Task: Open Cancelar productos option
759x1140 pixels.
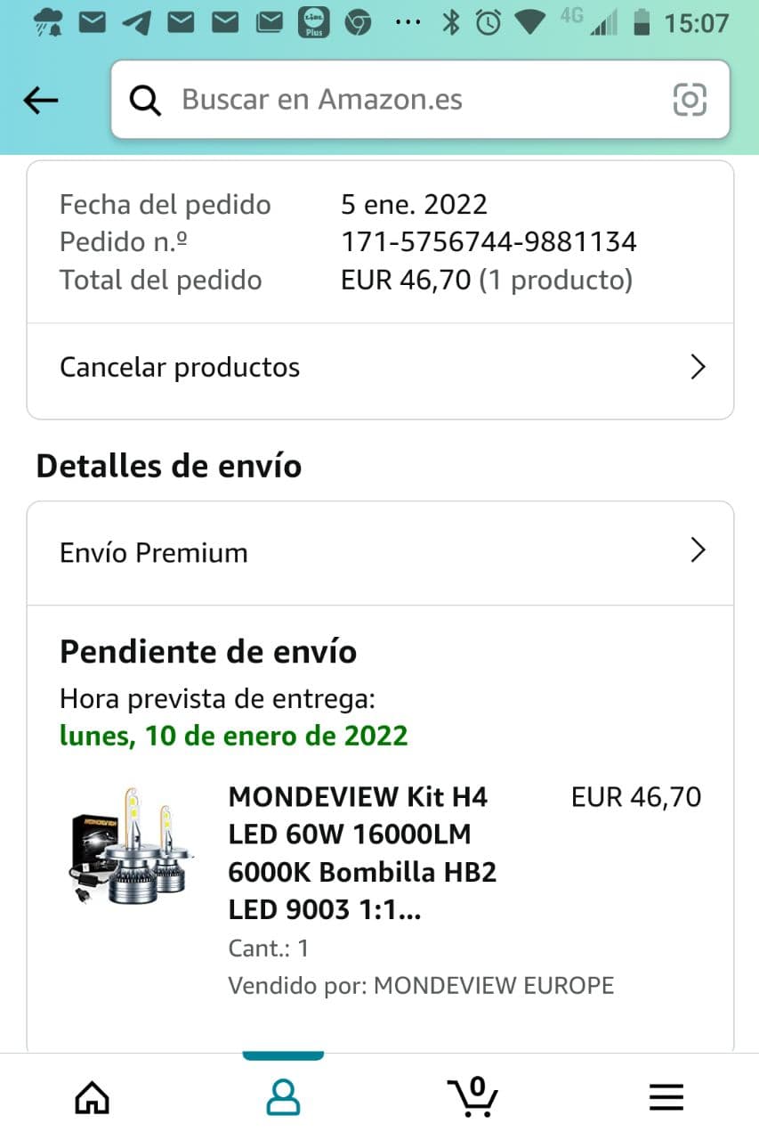Action: (180, 368)
